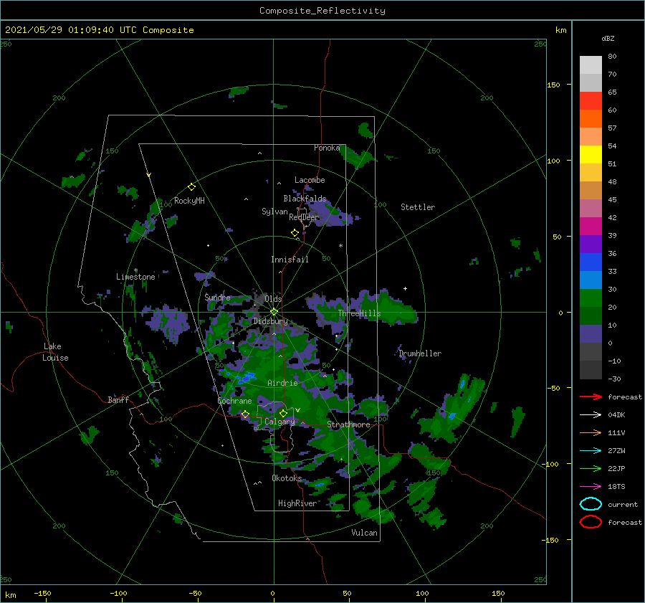Click the Vulcan label
The image size is (645, 603).
(364, 533)
